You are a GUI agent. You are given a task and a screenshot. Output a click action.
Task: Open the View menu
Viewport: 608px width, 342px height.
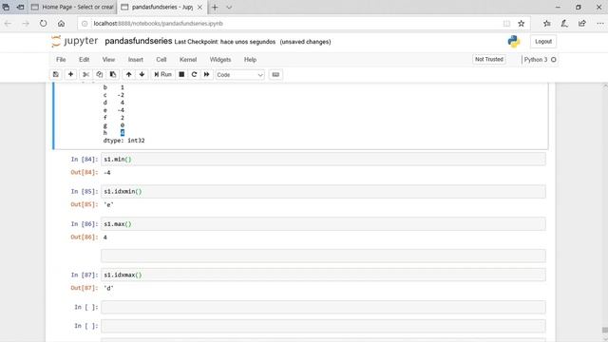108,60
